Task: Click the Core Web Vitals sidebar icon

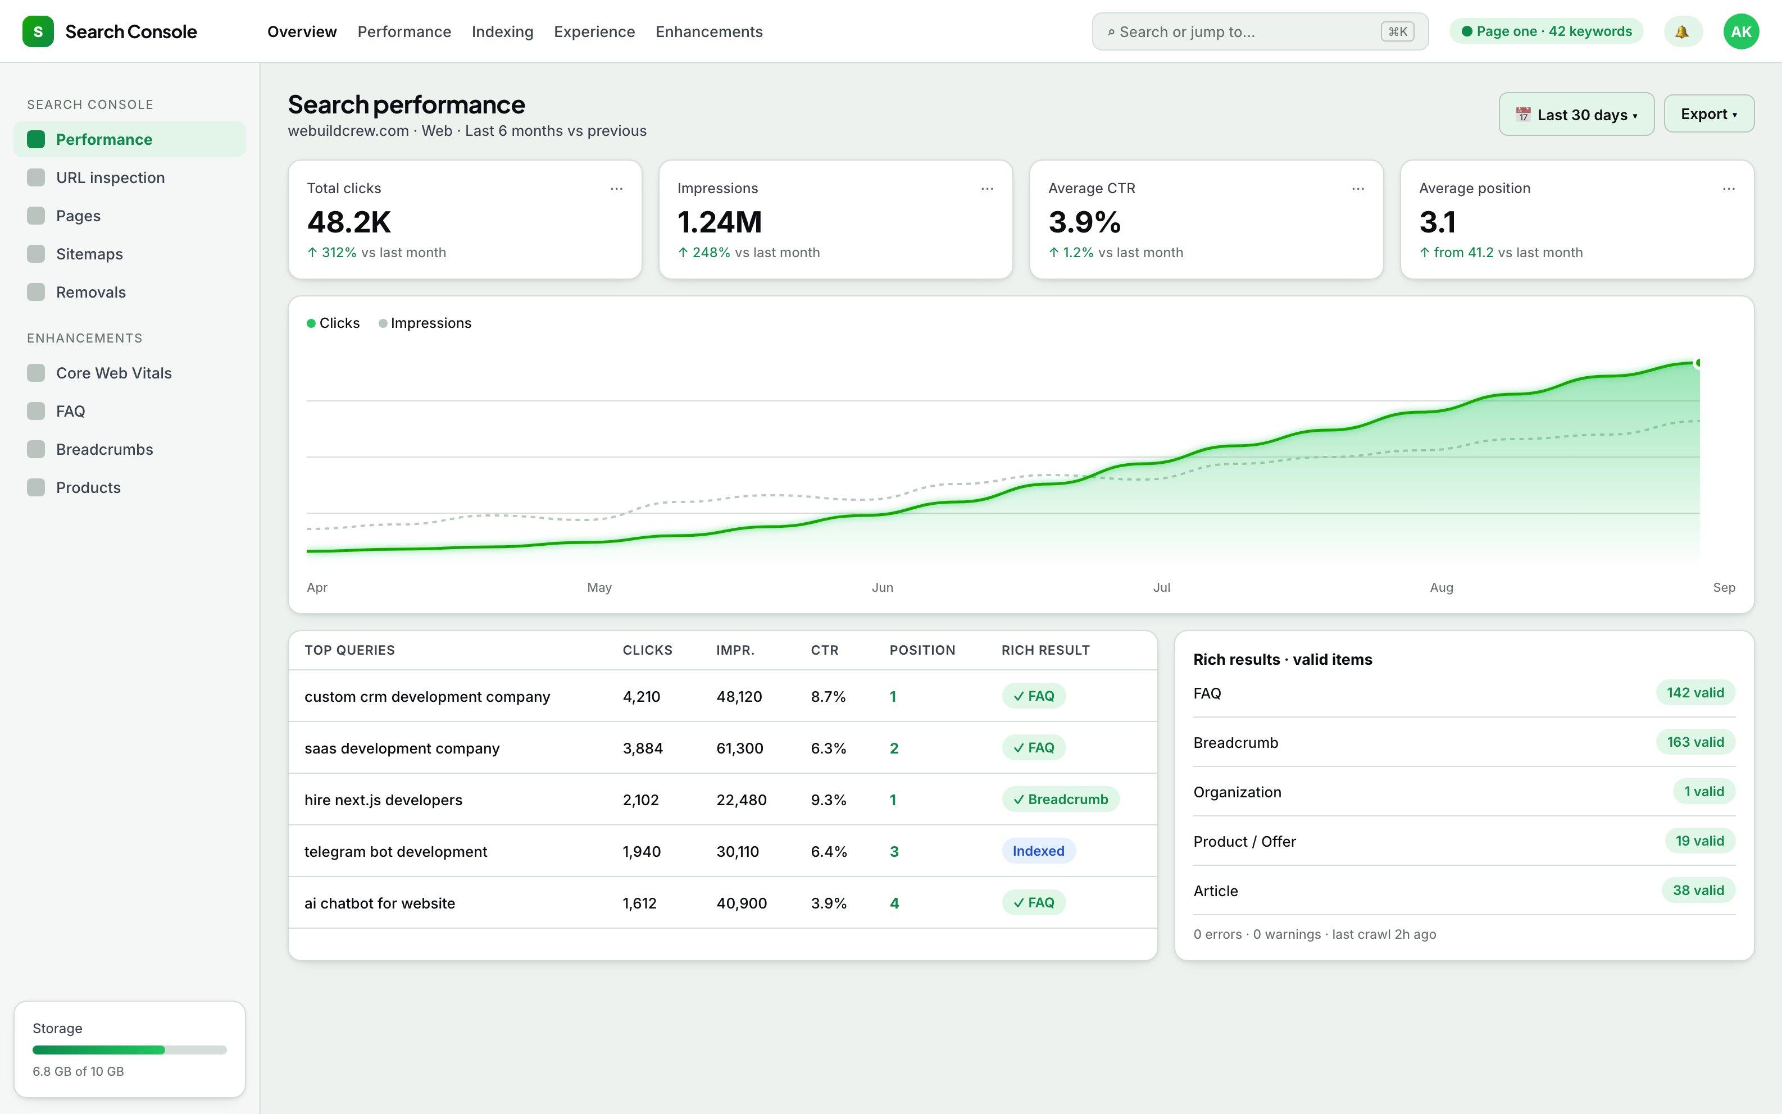Action: [x=36, y=373]
